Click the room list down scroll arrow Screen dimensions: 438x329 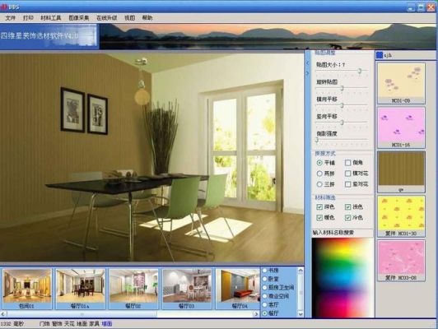(301, 314)
